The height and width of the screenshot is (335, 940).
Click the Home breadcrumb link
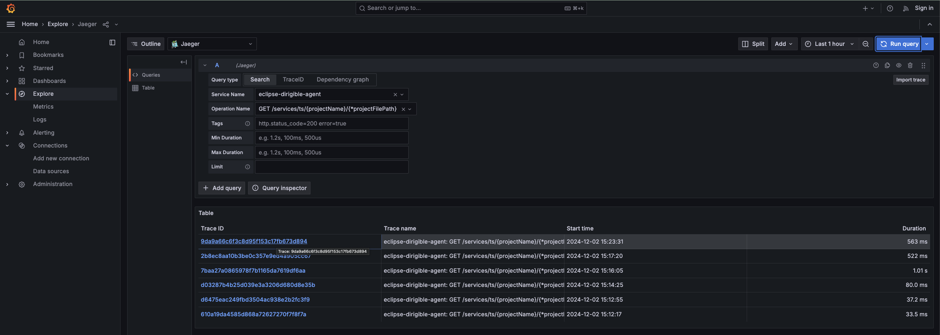[x=30, y=24]
